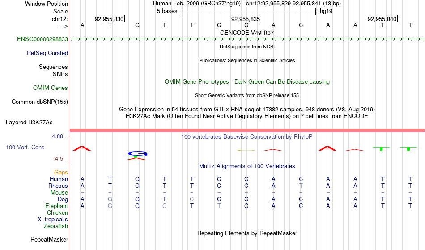Open 'Publications: Sequences in Scientific Articles' title
This screenshot has height=250, width=425.
tap(247, 60)
